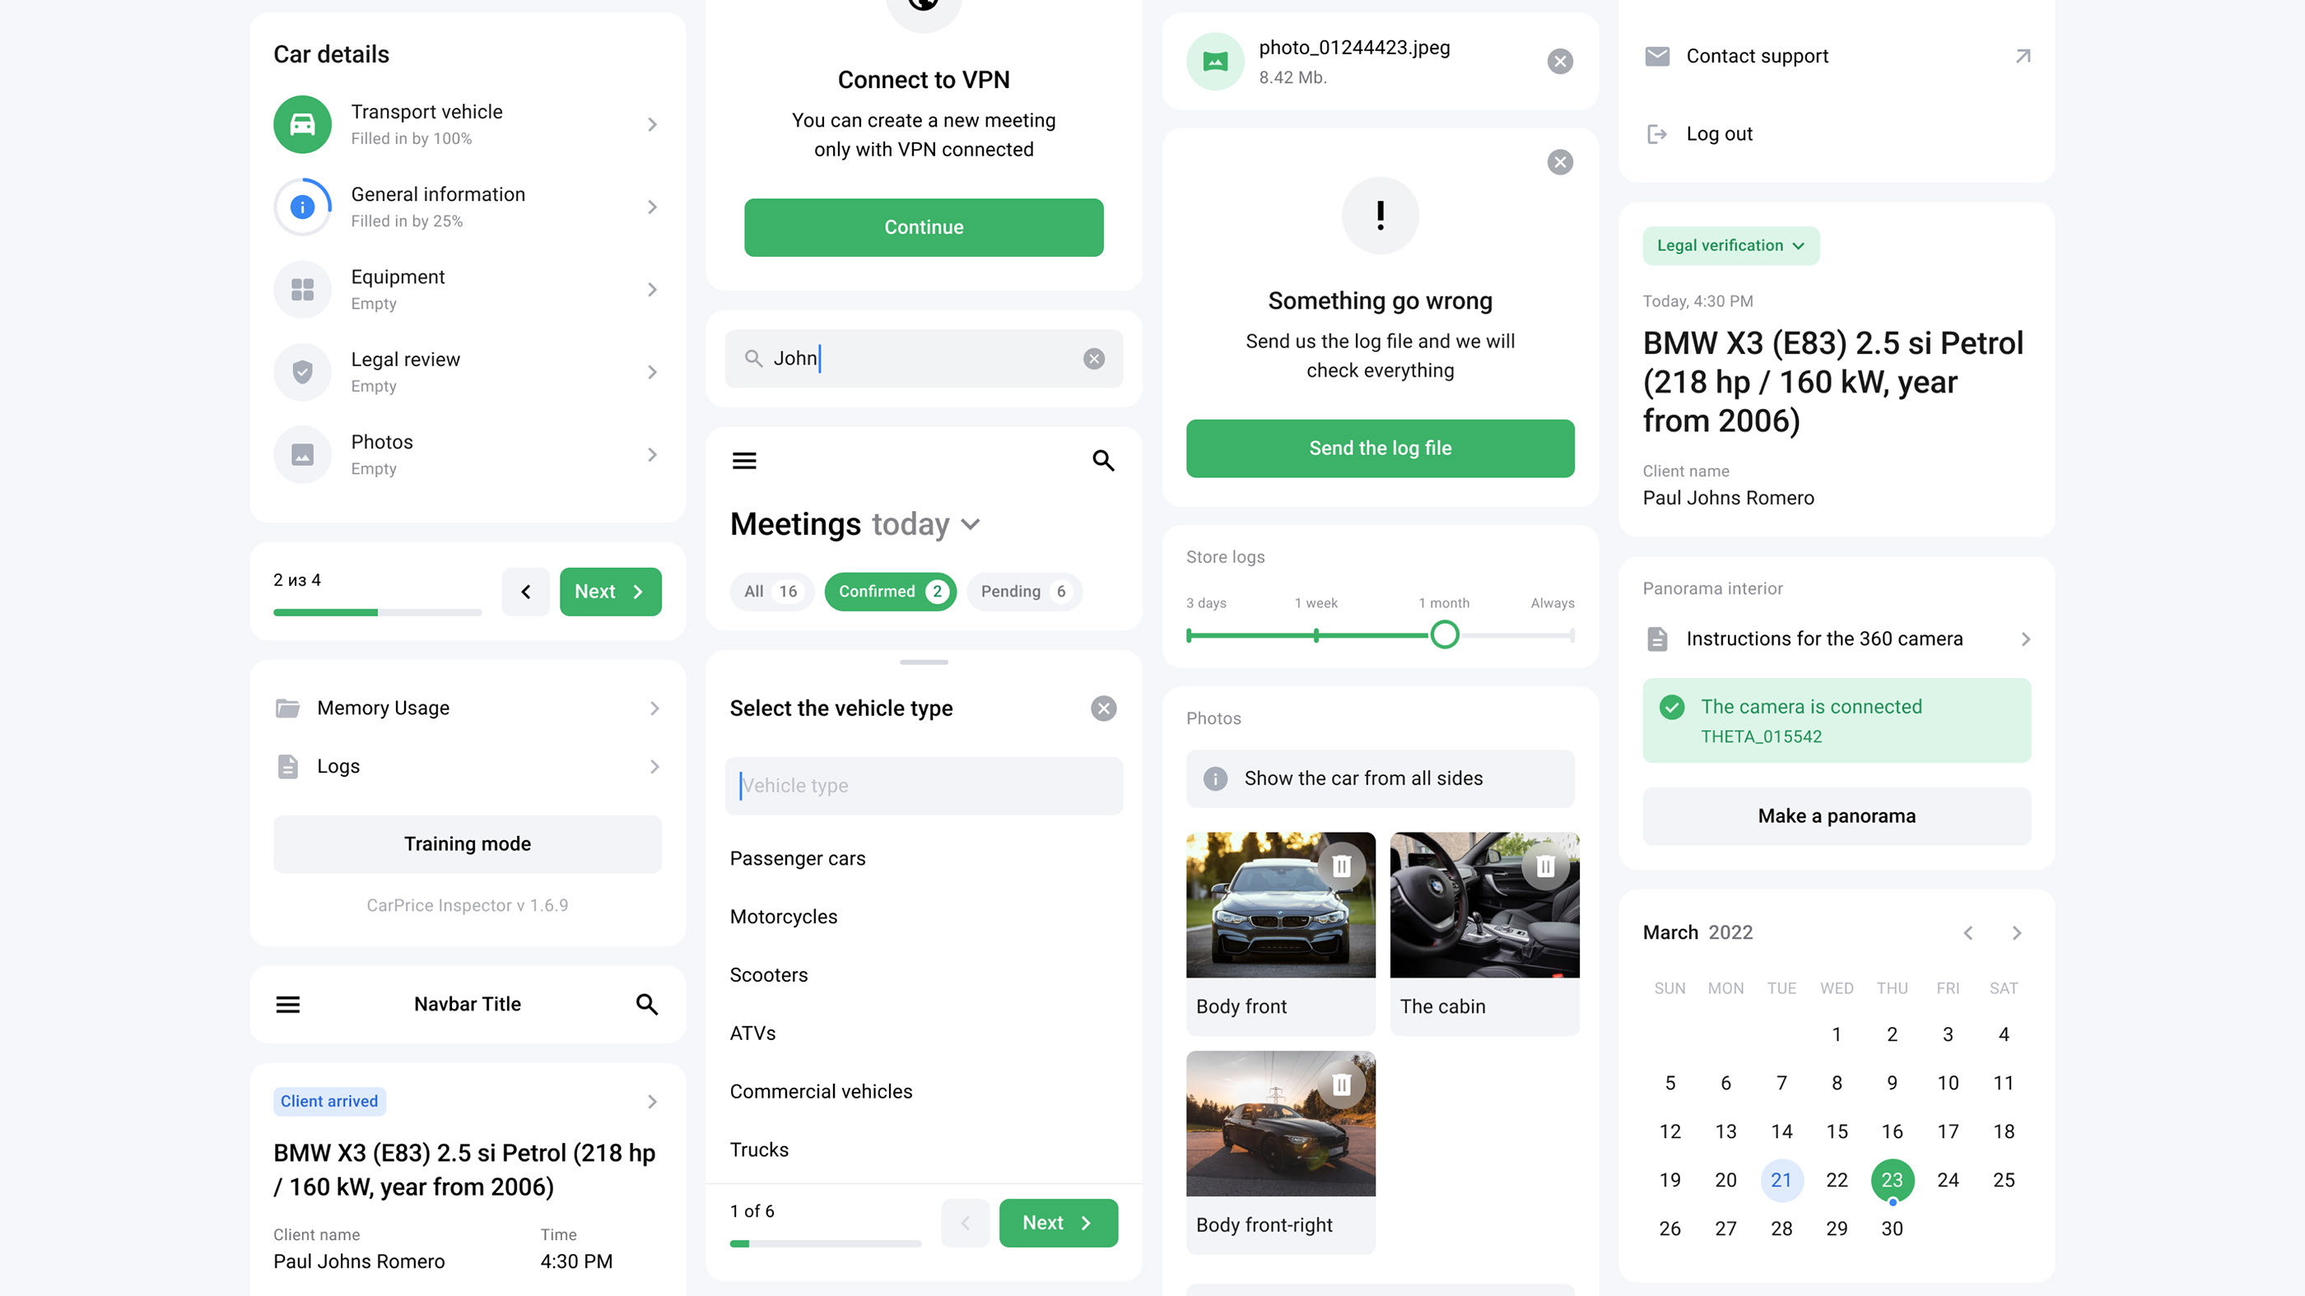Select the Pending meetings filter
Image resolution: width=2305 pixels, height=1296 pixels.
[1023, 591]
